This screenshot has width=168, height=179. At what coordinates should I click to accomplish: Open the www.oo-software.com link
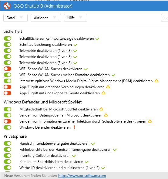click(x=82, y=176)
